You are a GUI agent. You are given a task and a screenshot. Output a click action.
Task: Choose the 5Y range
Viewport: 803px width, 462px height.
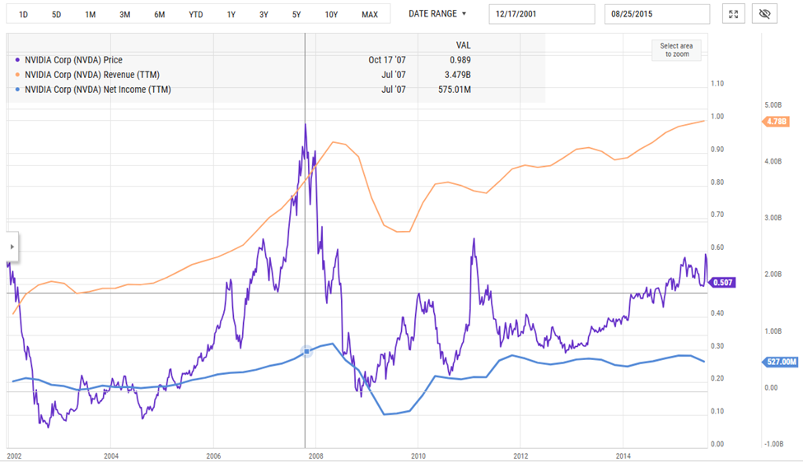[x=296, y=15]
